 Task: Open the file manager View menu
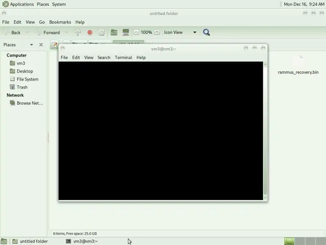click(x=30, y=22)
